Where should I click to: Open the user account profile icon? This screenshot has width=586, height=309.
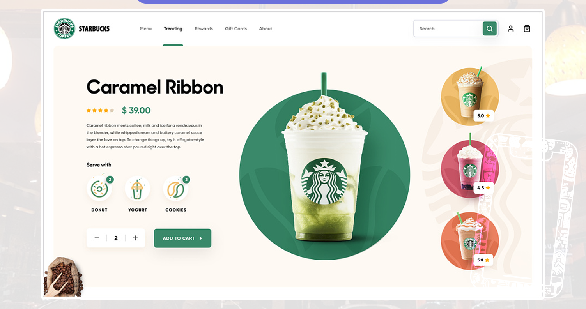[x=510, y=28]
